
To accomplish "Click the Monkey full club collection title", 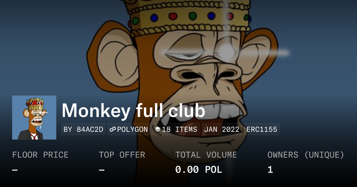I will pyautogui.click(x=134, y=111).
